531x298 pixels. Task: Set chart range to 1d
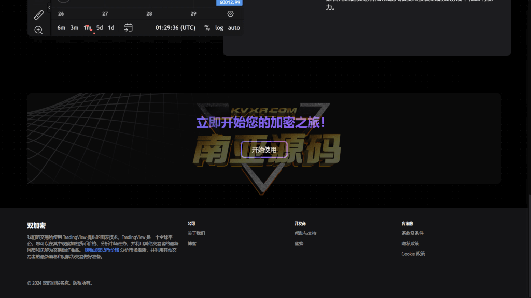[x=111, y=28]
